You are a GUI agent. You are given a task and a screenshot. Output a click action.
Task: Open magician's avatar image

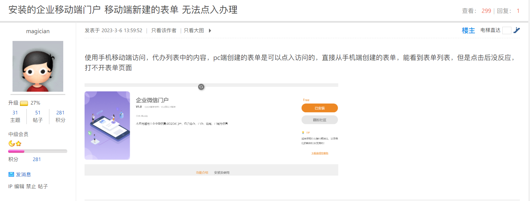tap(38, 66)
